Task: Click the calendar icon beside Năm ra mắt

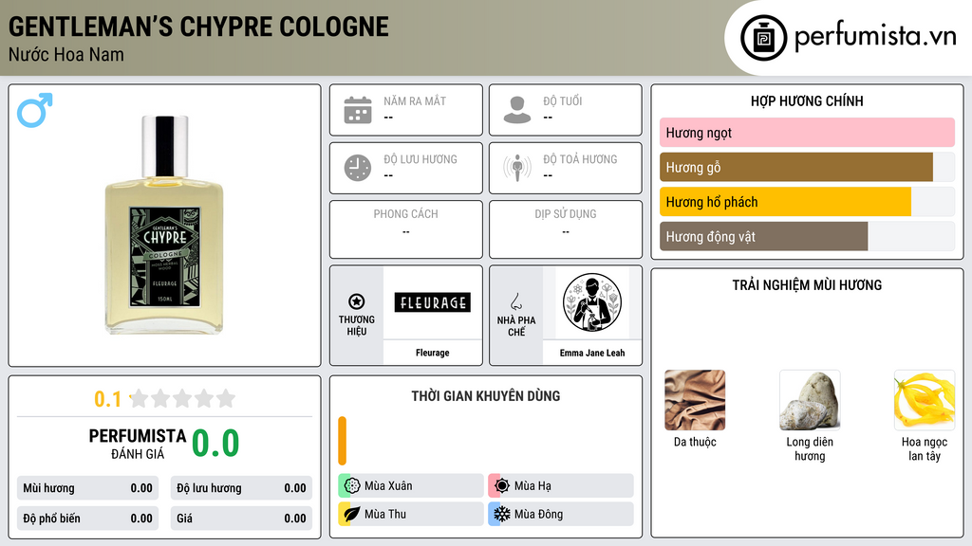Action: pos(358,110)
